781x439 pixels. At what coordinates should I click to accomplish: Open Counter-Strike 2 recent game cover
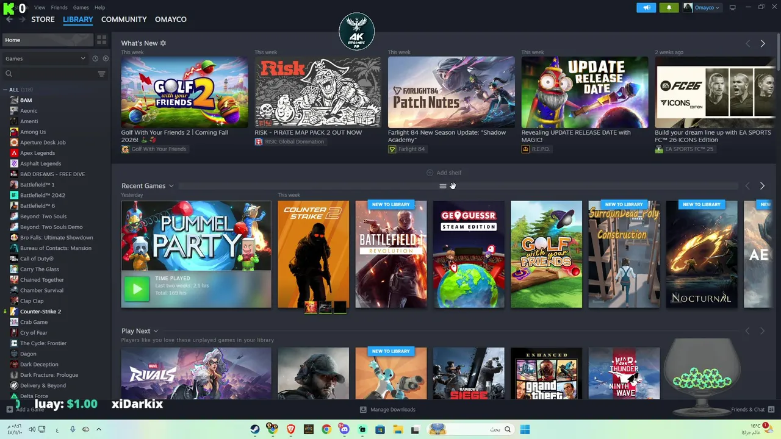(x=313, y=254)
